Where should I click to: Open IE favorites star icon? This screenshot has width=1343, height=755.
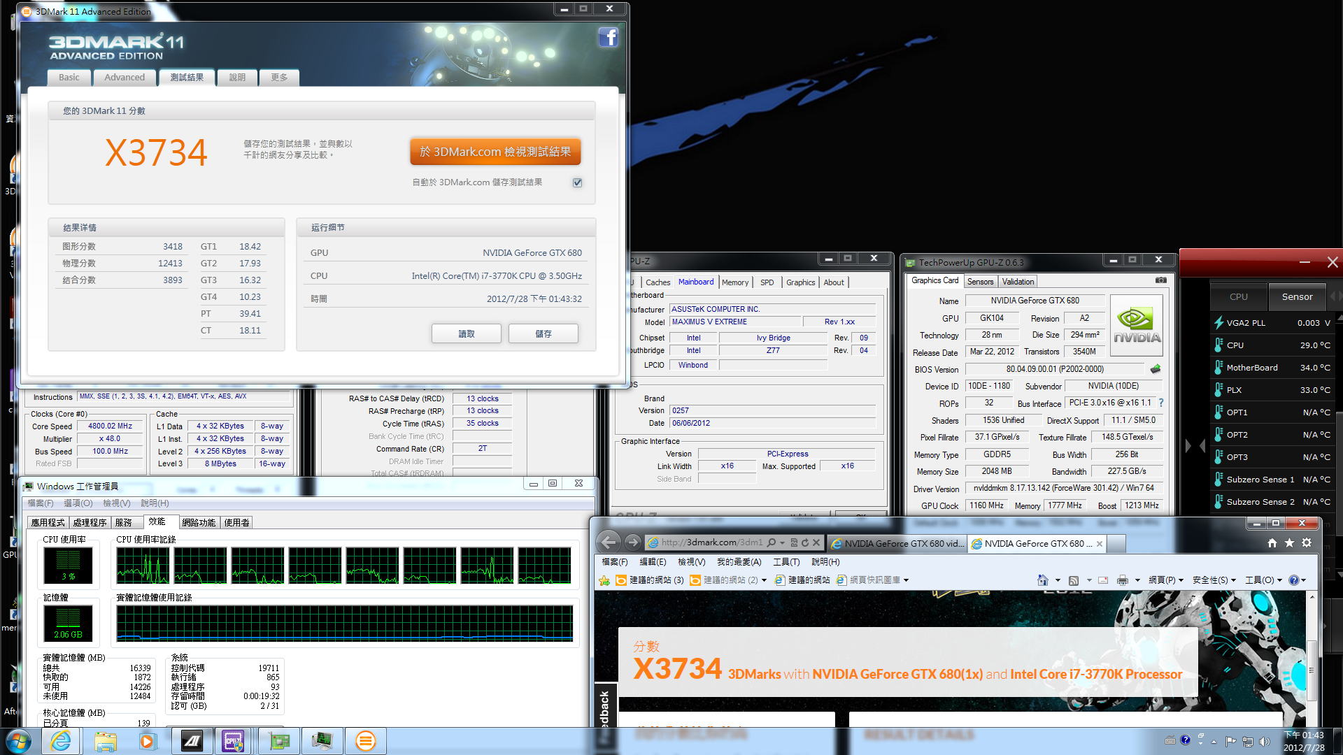tap(1289, 542)
